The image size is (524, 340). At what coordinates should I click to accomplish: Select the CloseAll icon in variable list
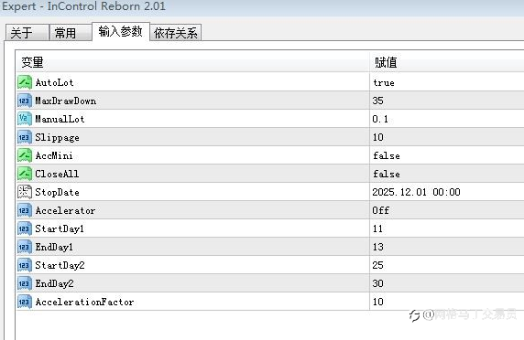(25, 174)
